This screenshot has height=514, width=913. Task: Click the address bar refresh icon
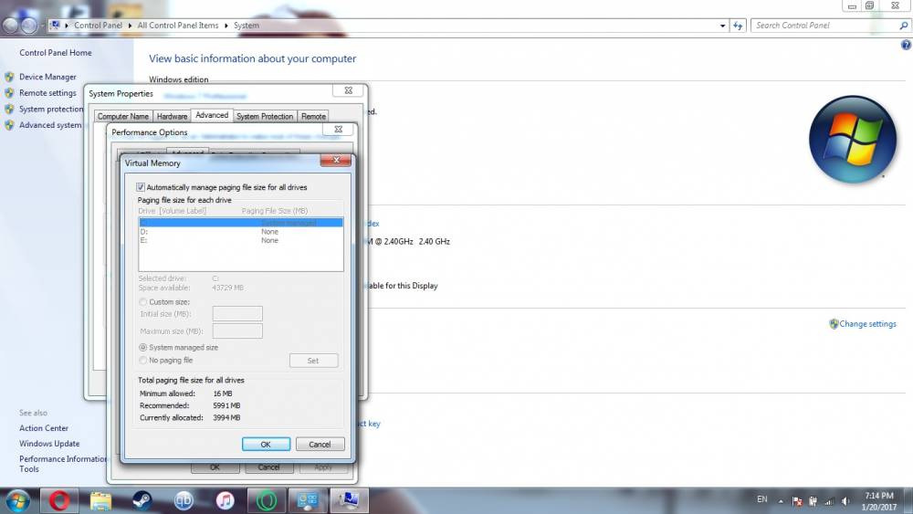pos(738,26)
